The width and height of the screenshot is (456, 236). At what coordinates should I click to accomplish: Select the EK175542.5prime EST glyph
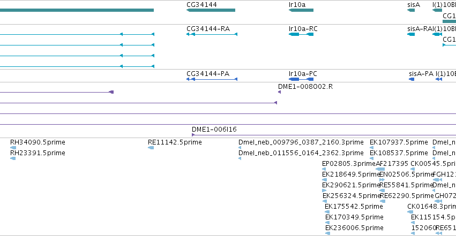click(x=327, y=212)
